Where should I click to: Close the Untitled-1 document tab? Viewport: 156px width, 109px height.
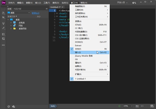62,7
